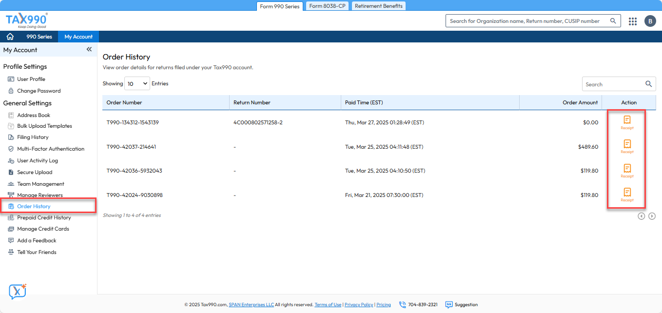Click paid time Fri, Mar 21, 2025 07:30:00

click(x=384, y=195)
